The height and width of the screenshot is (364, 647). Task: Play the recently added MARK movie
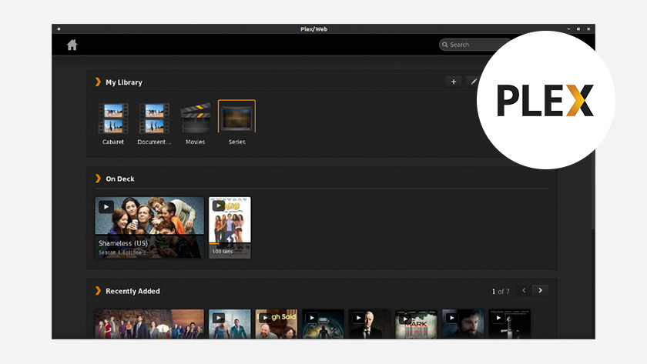(x=405, y=318)
